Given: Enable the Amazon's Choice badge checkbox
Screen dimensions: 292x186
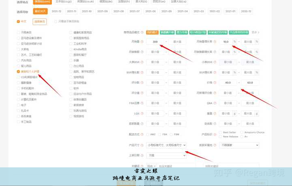Looking at the screenshot, I should click(242, 132).
